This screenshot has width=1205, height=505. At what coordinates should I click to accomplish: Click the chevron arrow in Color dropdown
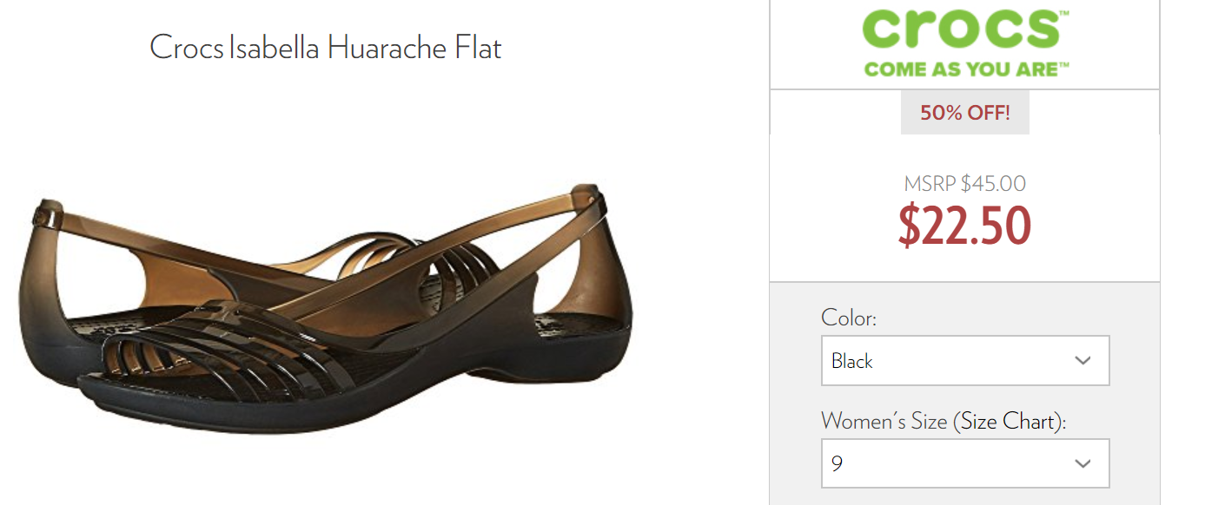coord(1083,361)
